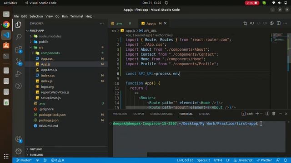The height and width of the screenshot is (163, 291).
Task: Click the bash terminal label
Action: (x=247, y=114)
